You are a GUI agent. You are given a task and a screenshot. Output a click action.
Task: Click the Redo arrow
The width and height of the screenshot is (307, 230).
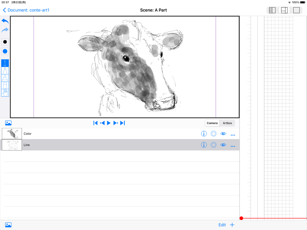pyautogui.click(x=5, y=30)
